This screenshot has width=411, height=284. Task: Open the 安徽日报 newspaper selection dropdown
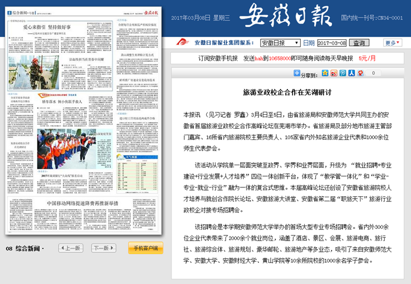280,43
